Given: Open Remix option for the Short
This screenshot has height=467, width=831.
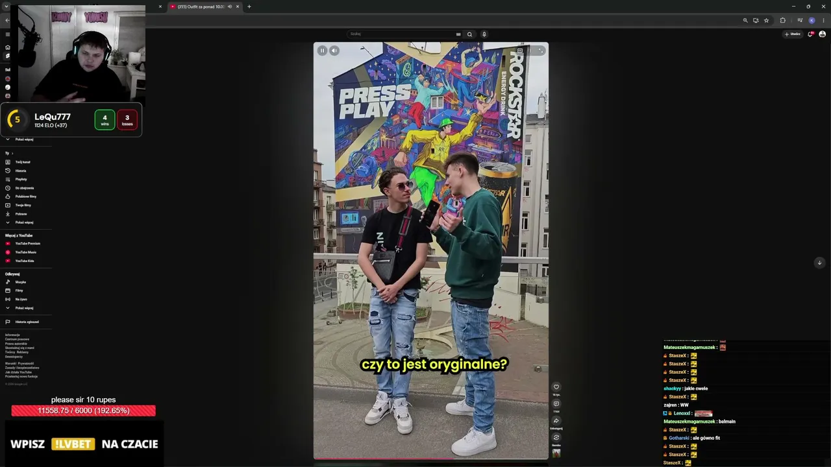Looking at the screenshot, I should (x=556, y=438).
